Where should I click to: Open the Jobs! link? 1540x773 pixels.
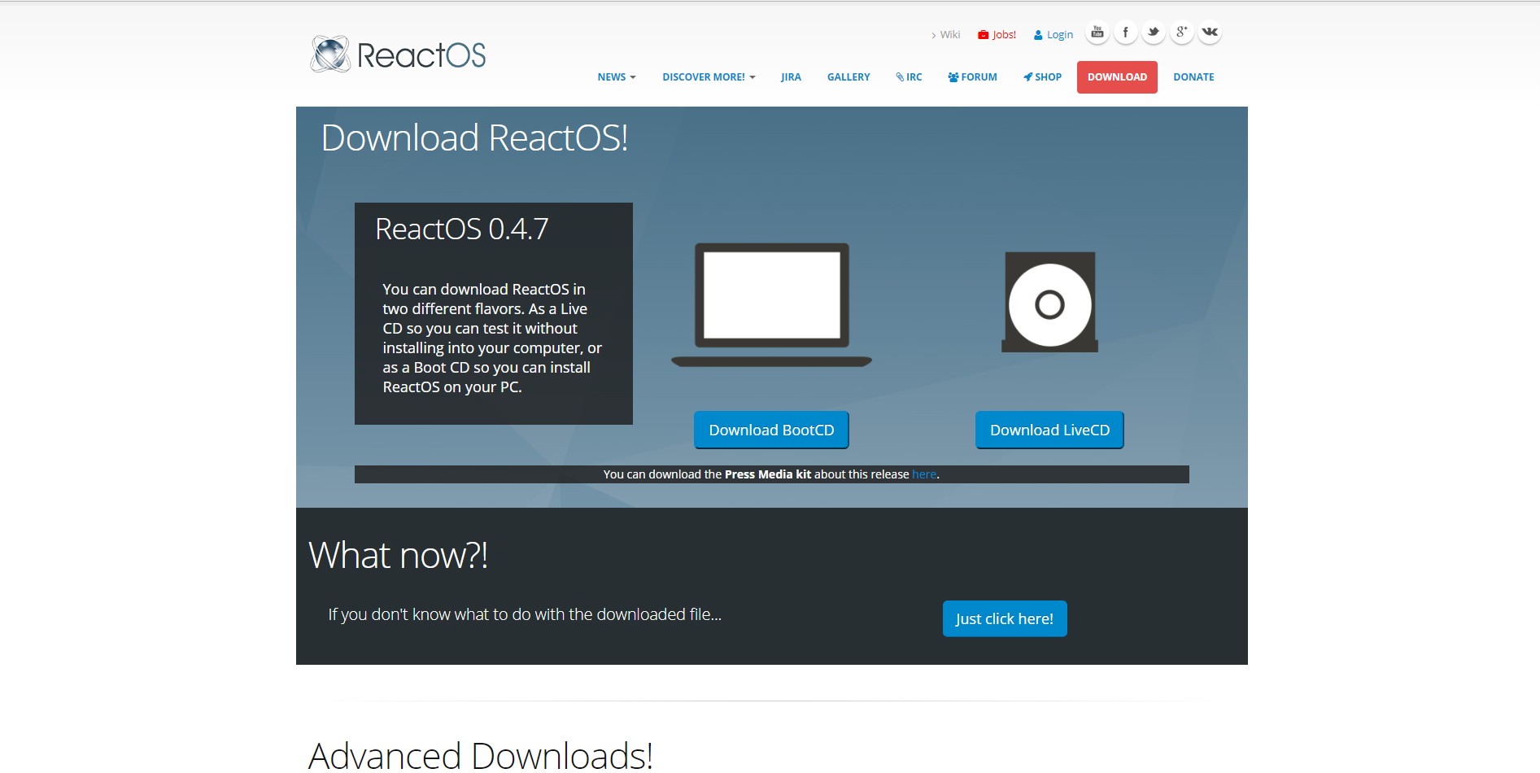click(997, 35)
